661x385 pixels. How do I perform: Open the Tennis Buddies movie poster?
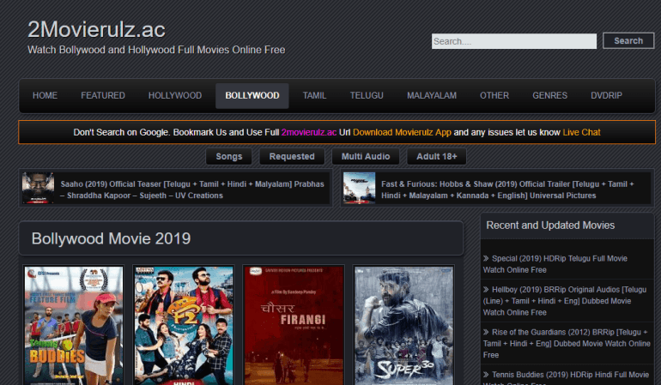73,325
